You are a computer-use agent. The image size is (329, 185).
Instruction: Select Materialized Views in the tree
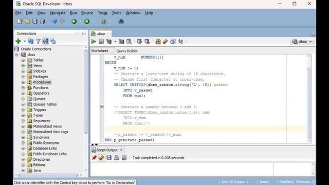click(47, 126)
